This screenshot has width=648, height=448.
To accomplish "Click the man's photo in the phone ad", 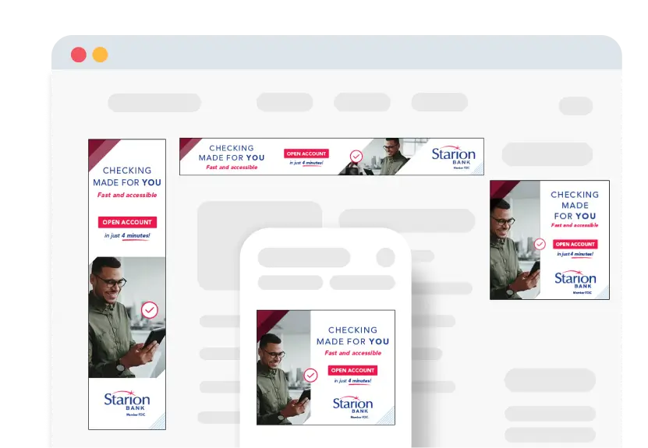I will pos(284,368).
